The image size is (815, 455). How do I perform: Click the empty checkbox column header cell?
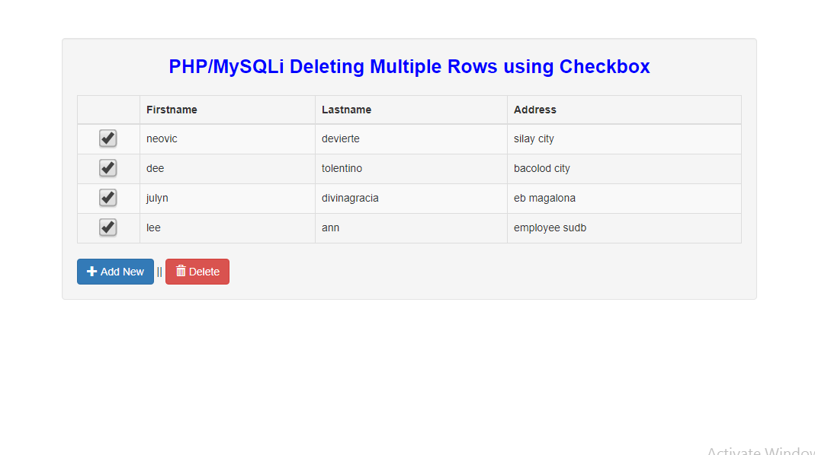(107, 110)
